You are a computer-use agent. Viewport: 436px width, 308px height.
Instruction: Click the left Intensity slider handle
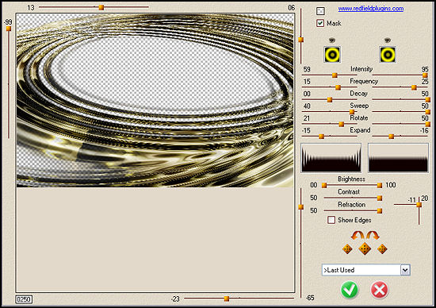coord(335,75)
